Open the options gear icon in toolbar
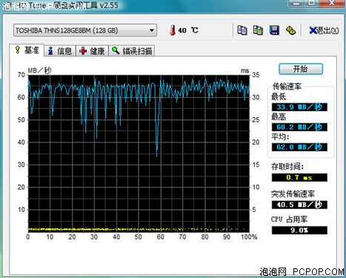 point(290,30)
